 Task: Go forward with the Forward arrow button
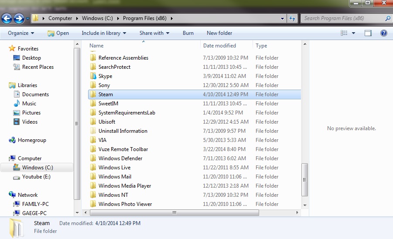coord(19,18)
